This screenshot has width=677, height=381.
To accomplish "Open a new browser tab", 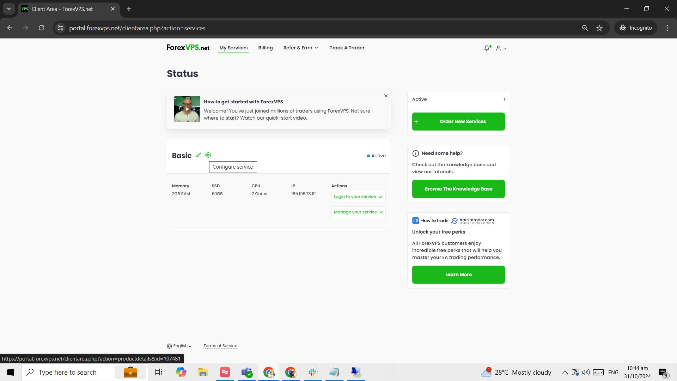I will pos(129,9).
